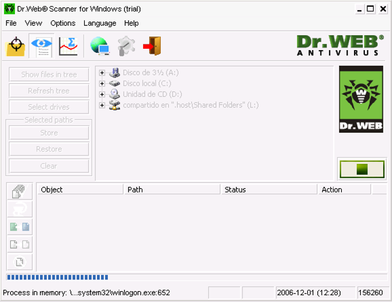Screen dimensions: 392x302
Task: Click the status text 'Process in memory'
Action: pyautogui.click(x=86, y=293)
